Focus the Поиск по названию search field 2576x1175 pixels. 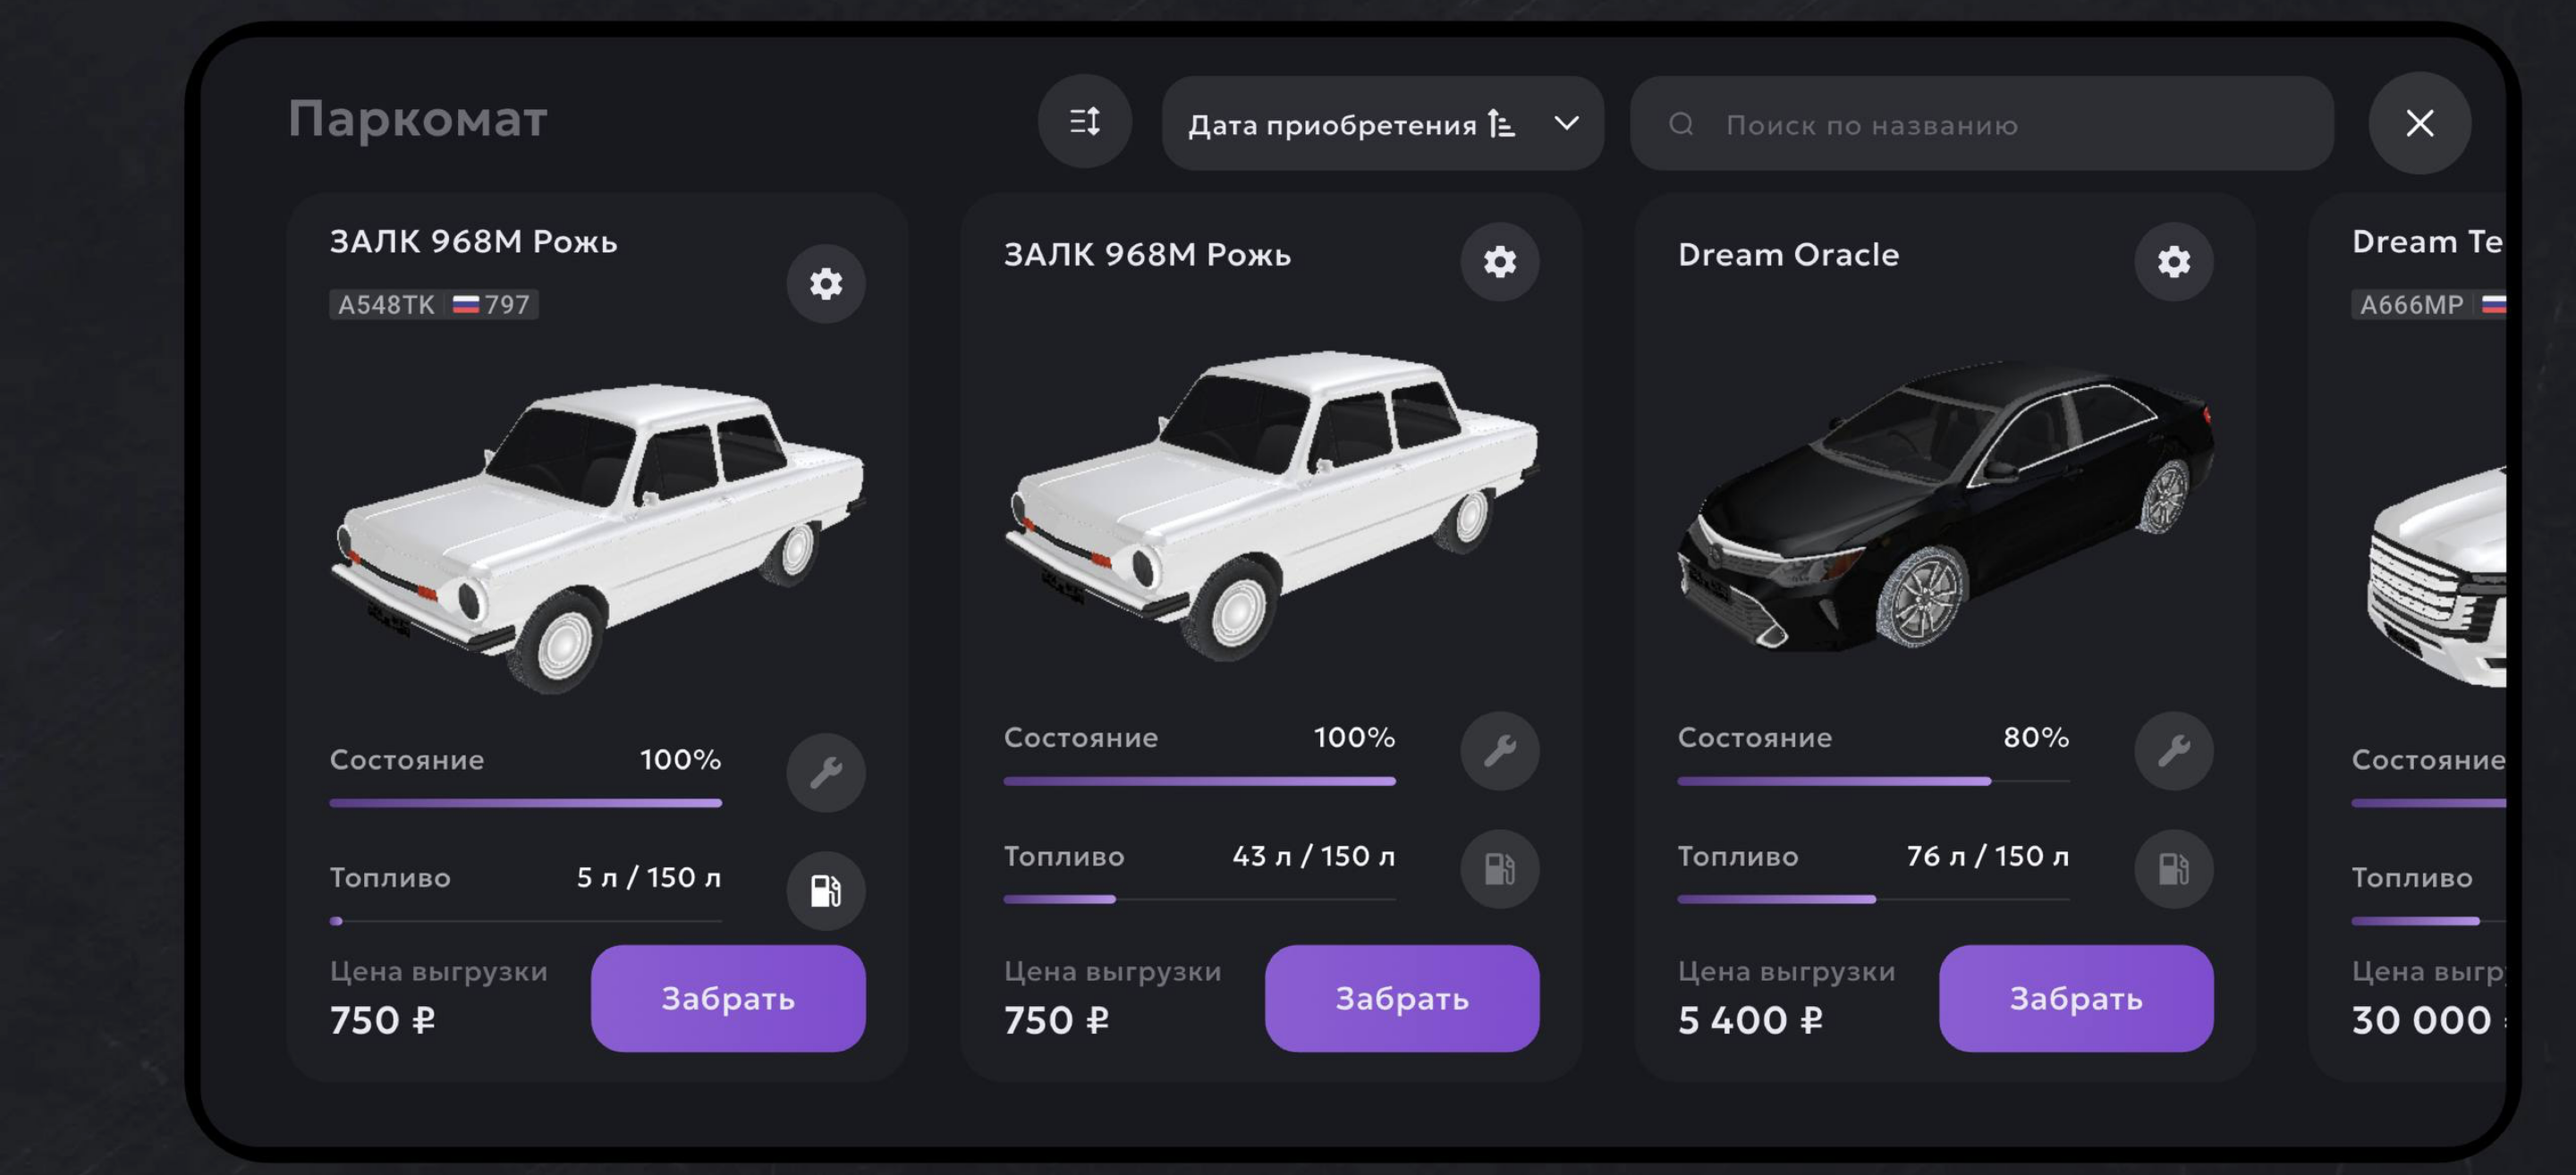coord(2000,124)
